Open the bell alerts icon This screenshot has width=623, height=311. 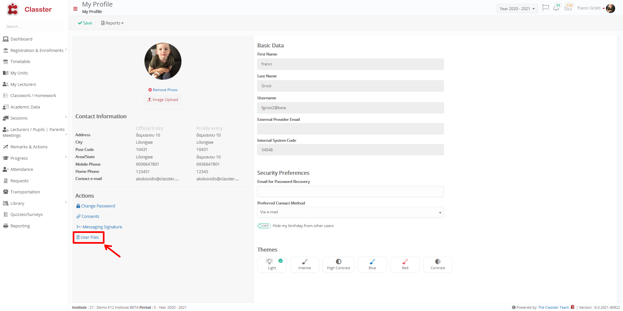(556, 8)
